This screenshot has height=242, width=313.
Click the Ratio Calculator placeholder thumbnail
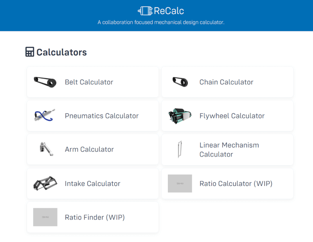[x=180, y=183]
